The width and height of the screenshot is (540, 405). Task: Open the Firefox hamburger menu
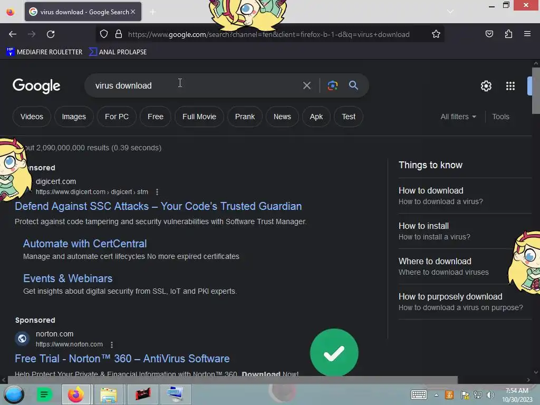(x=527, y=34)
